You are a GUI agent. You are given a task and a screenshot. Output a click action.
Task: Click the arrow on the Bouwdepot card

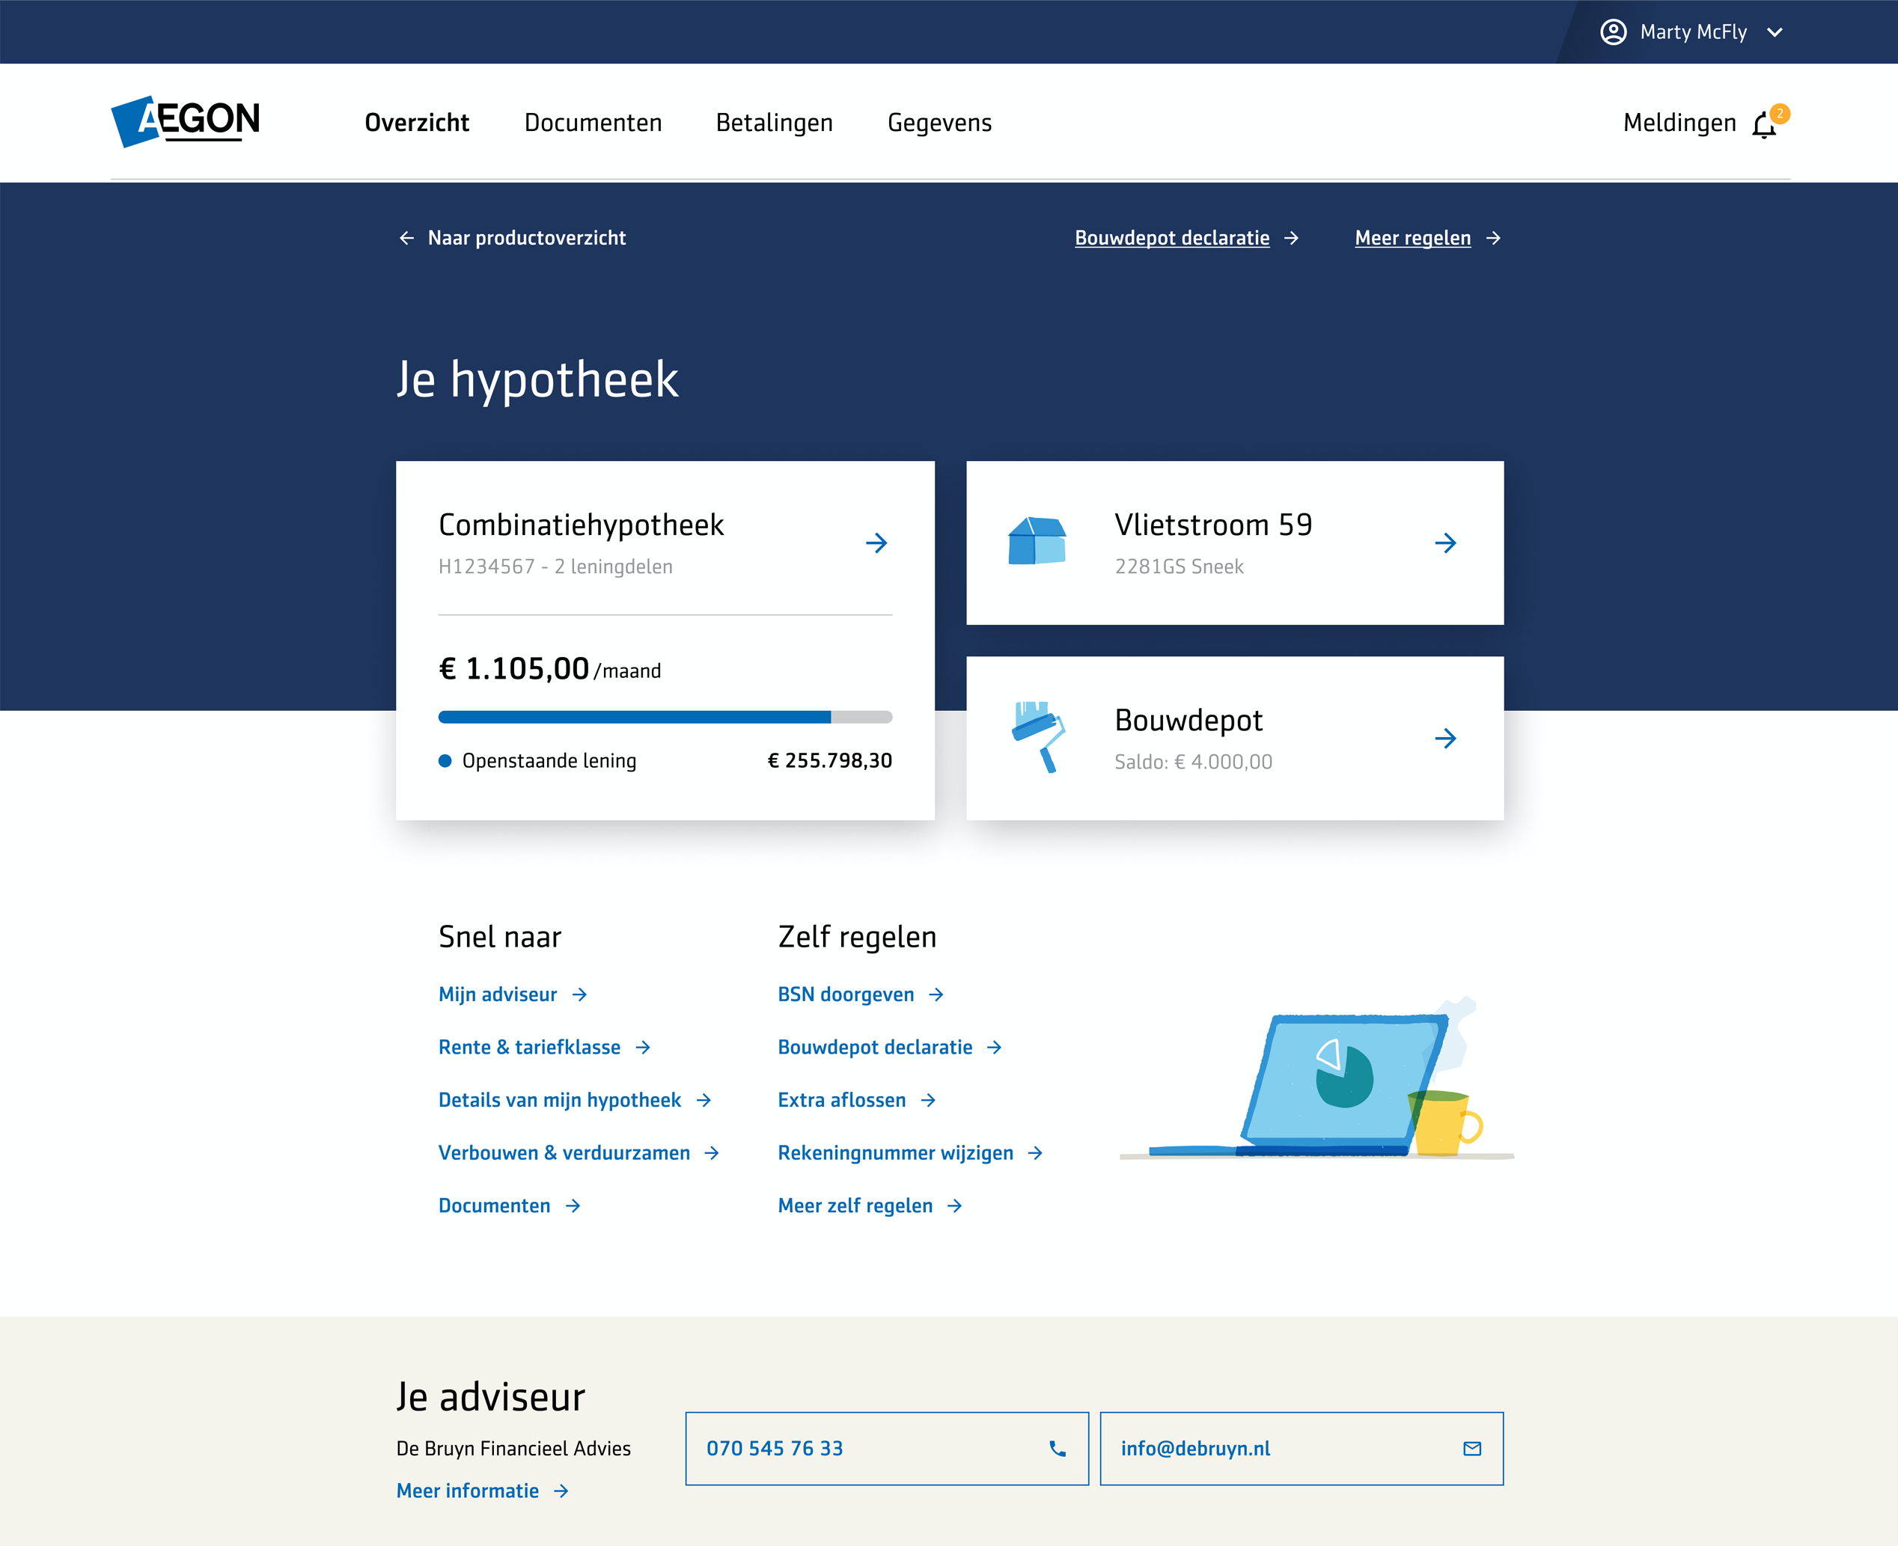tap(1445, 739)
